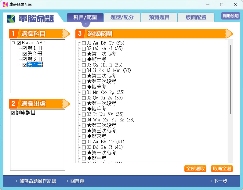Minimize the 康軒命題系統 window

coord(208,5)
